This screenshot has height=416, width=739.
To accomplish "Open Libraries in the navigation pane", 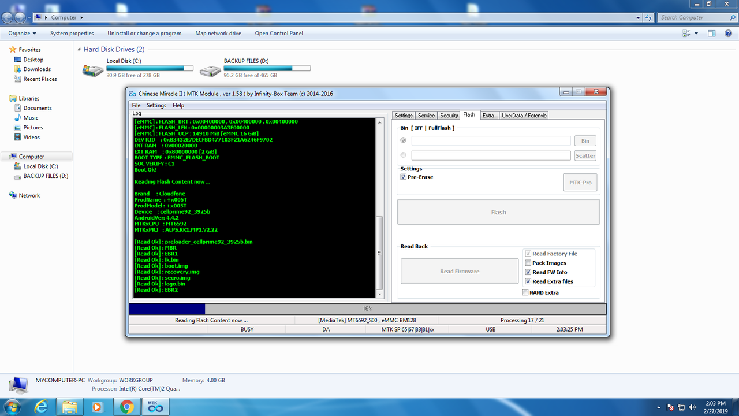I will click(x=29, y=98).
